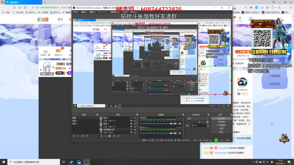Move scene down in Scenes panel
This screenshot has width=294, height=165.
coord(87,136)
